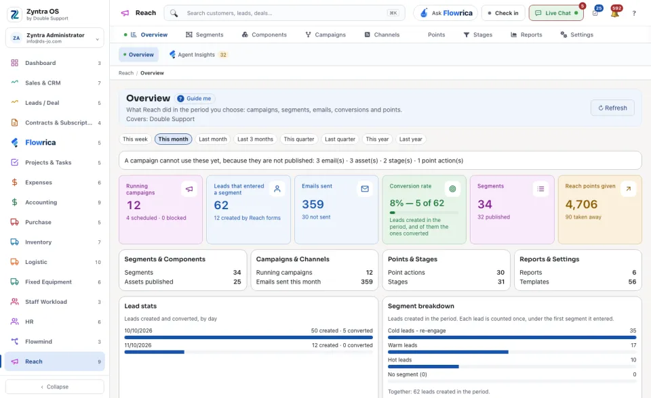Click the envelope icon on Emails sent card
The height and width of the screenshot is (398, 651).
point(365,189)
